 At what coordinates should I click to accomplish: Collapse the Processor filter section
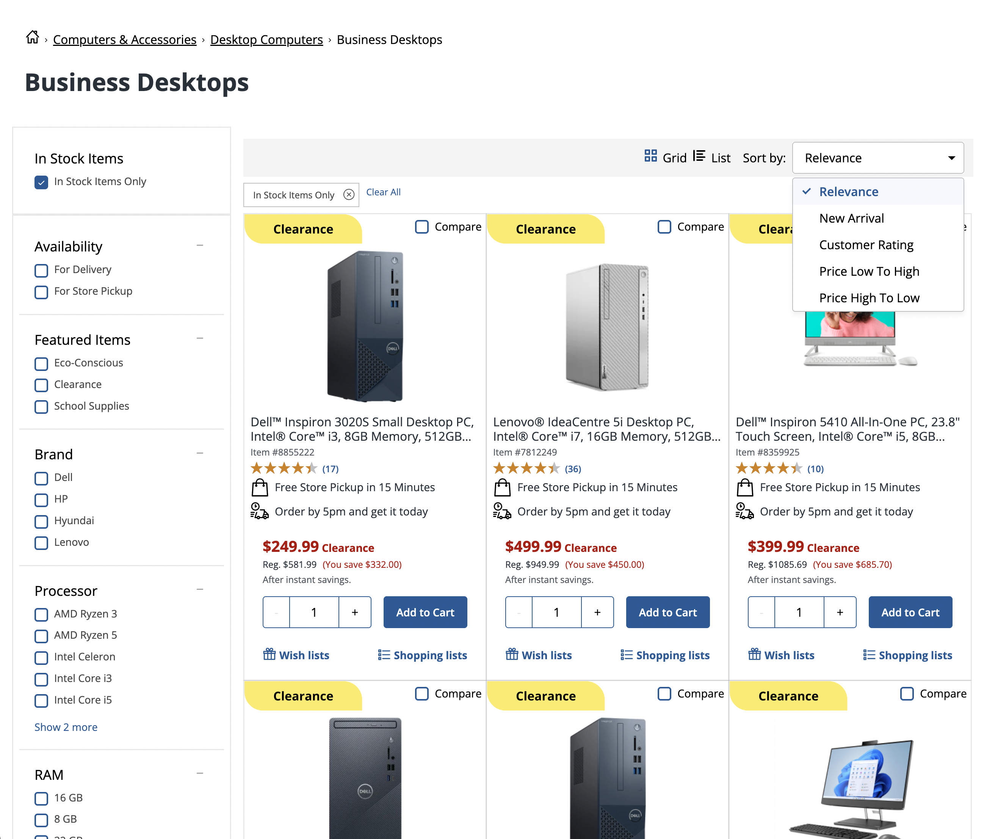(x=199, y=589)
